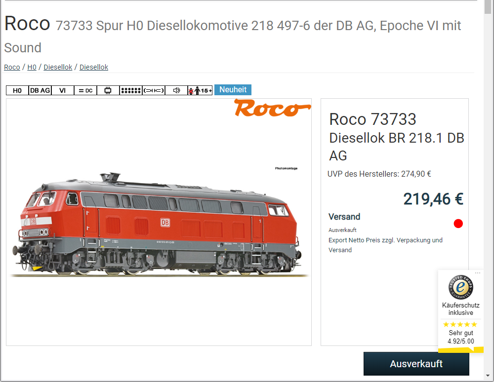Click the epoch VI icon

click(63, 91)
